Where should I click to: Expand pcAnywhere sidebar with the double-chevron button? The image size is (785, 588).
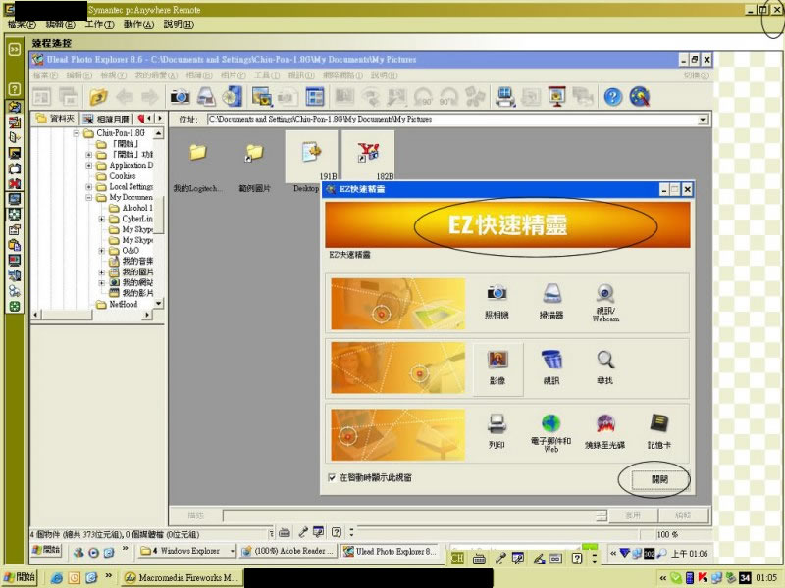click(15, 49)
